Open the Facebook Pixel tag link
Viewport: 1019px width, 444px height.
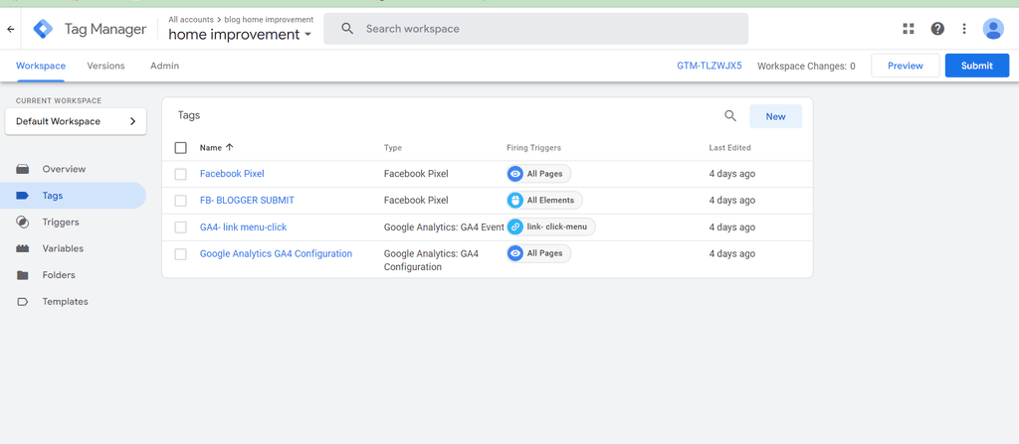[x=232, y=174]
